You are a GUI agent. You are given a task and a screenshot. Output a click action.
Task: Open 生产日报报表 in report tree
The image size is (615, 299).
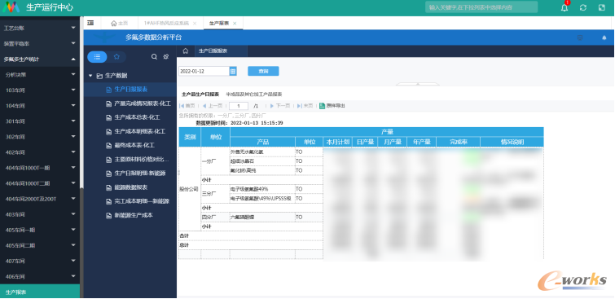point(130,90)
